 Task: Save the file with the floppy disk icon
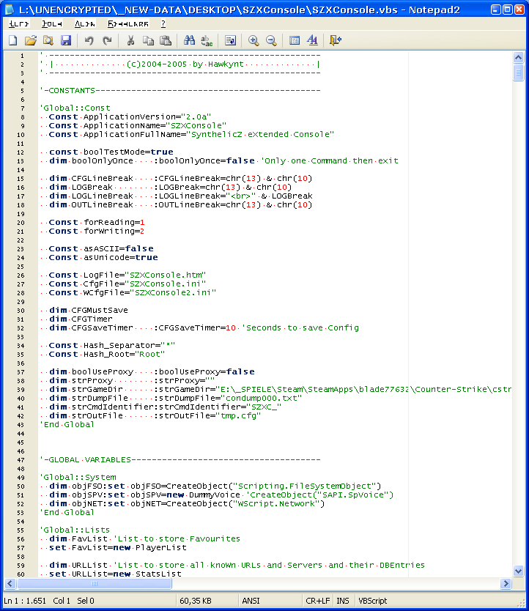[x=66, y=40]
